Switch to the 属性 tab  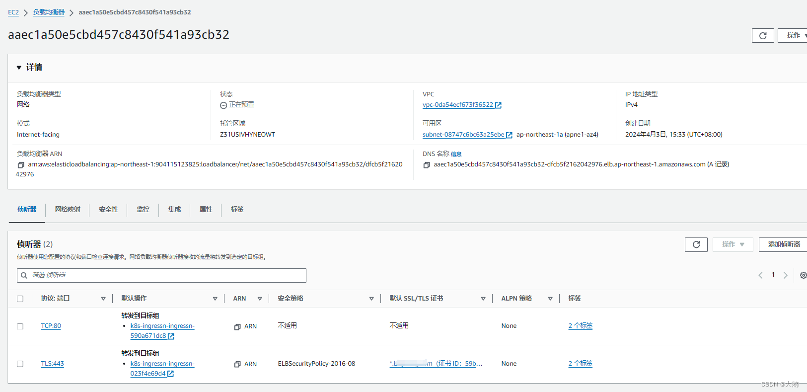[x=206, y=210]
